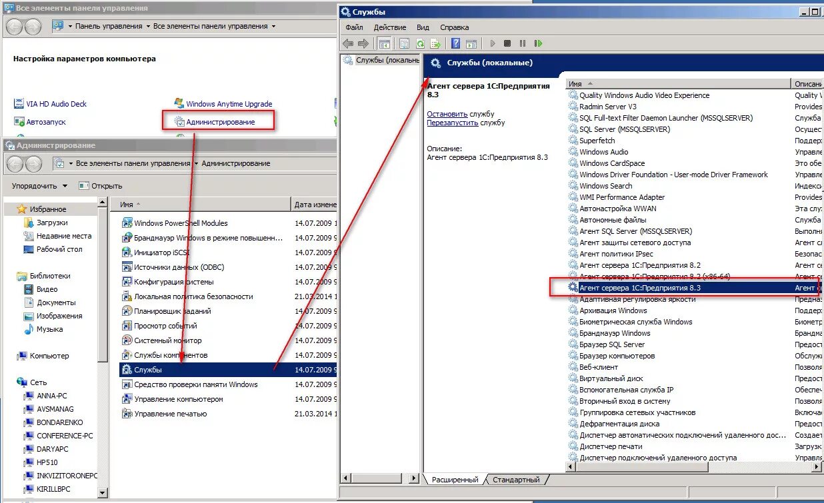Expand chevron after Все элементы in Администрирование address bar

tap(196, 163)
